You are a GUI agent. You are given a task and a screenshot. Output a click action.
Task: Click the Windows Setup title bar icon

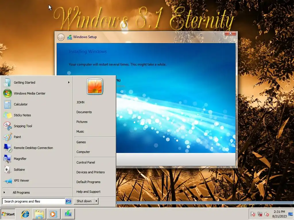(x=69, y=37)
